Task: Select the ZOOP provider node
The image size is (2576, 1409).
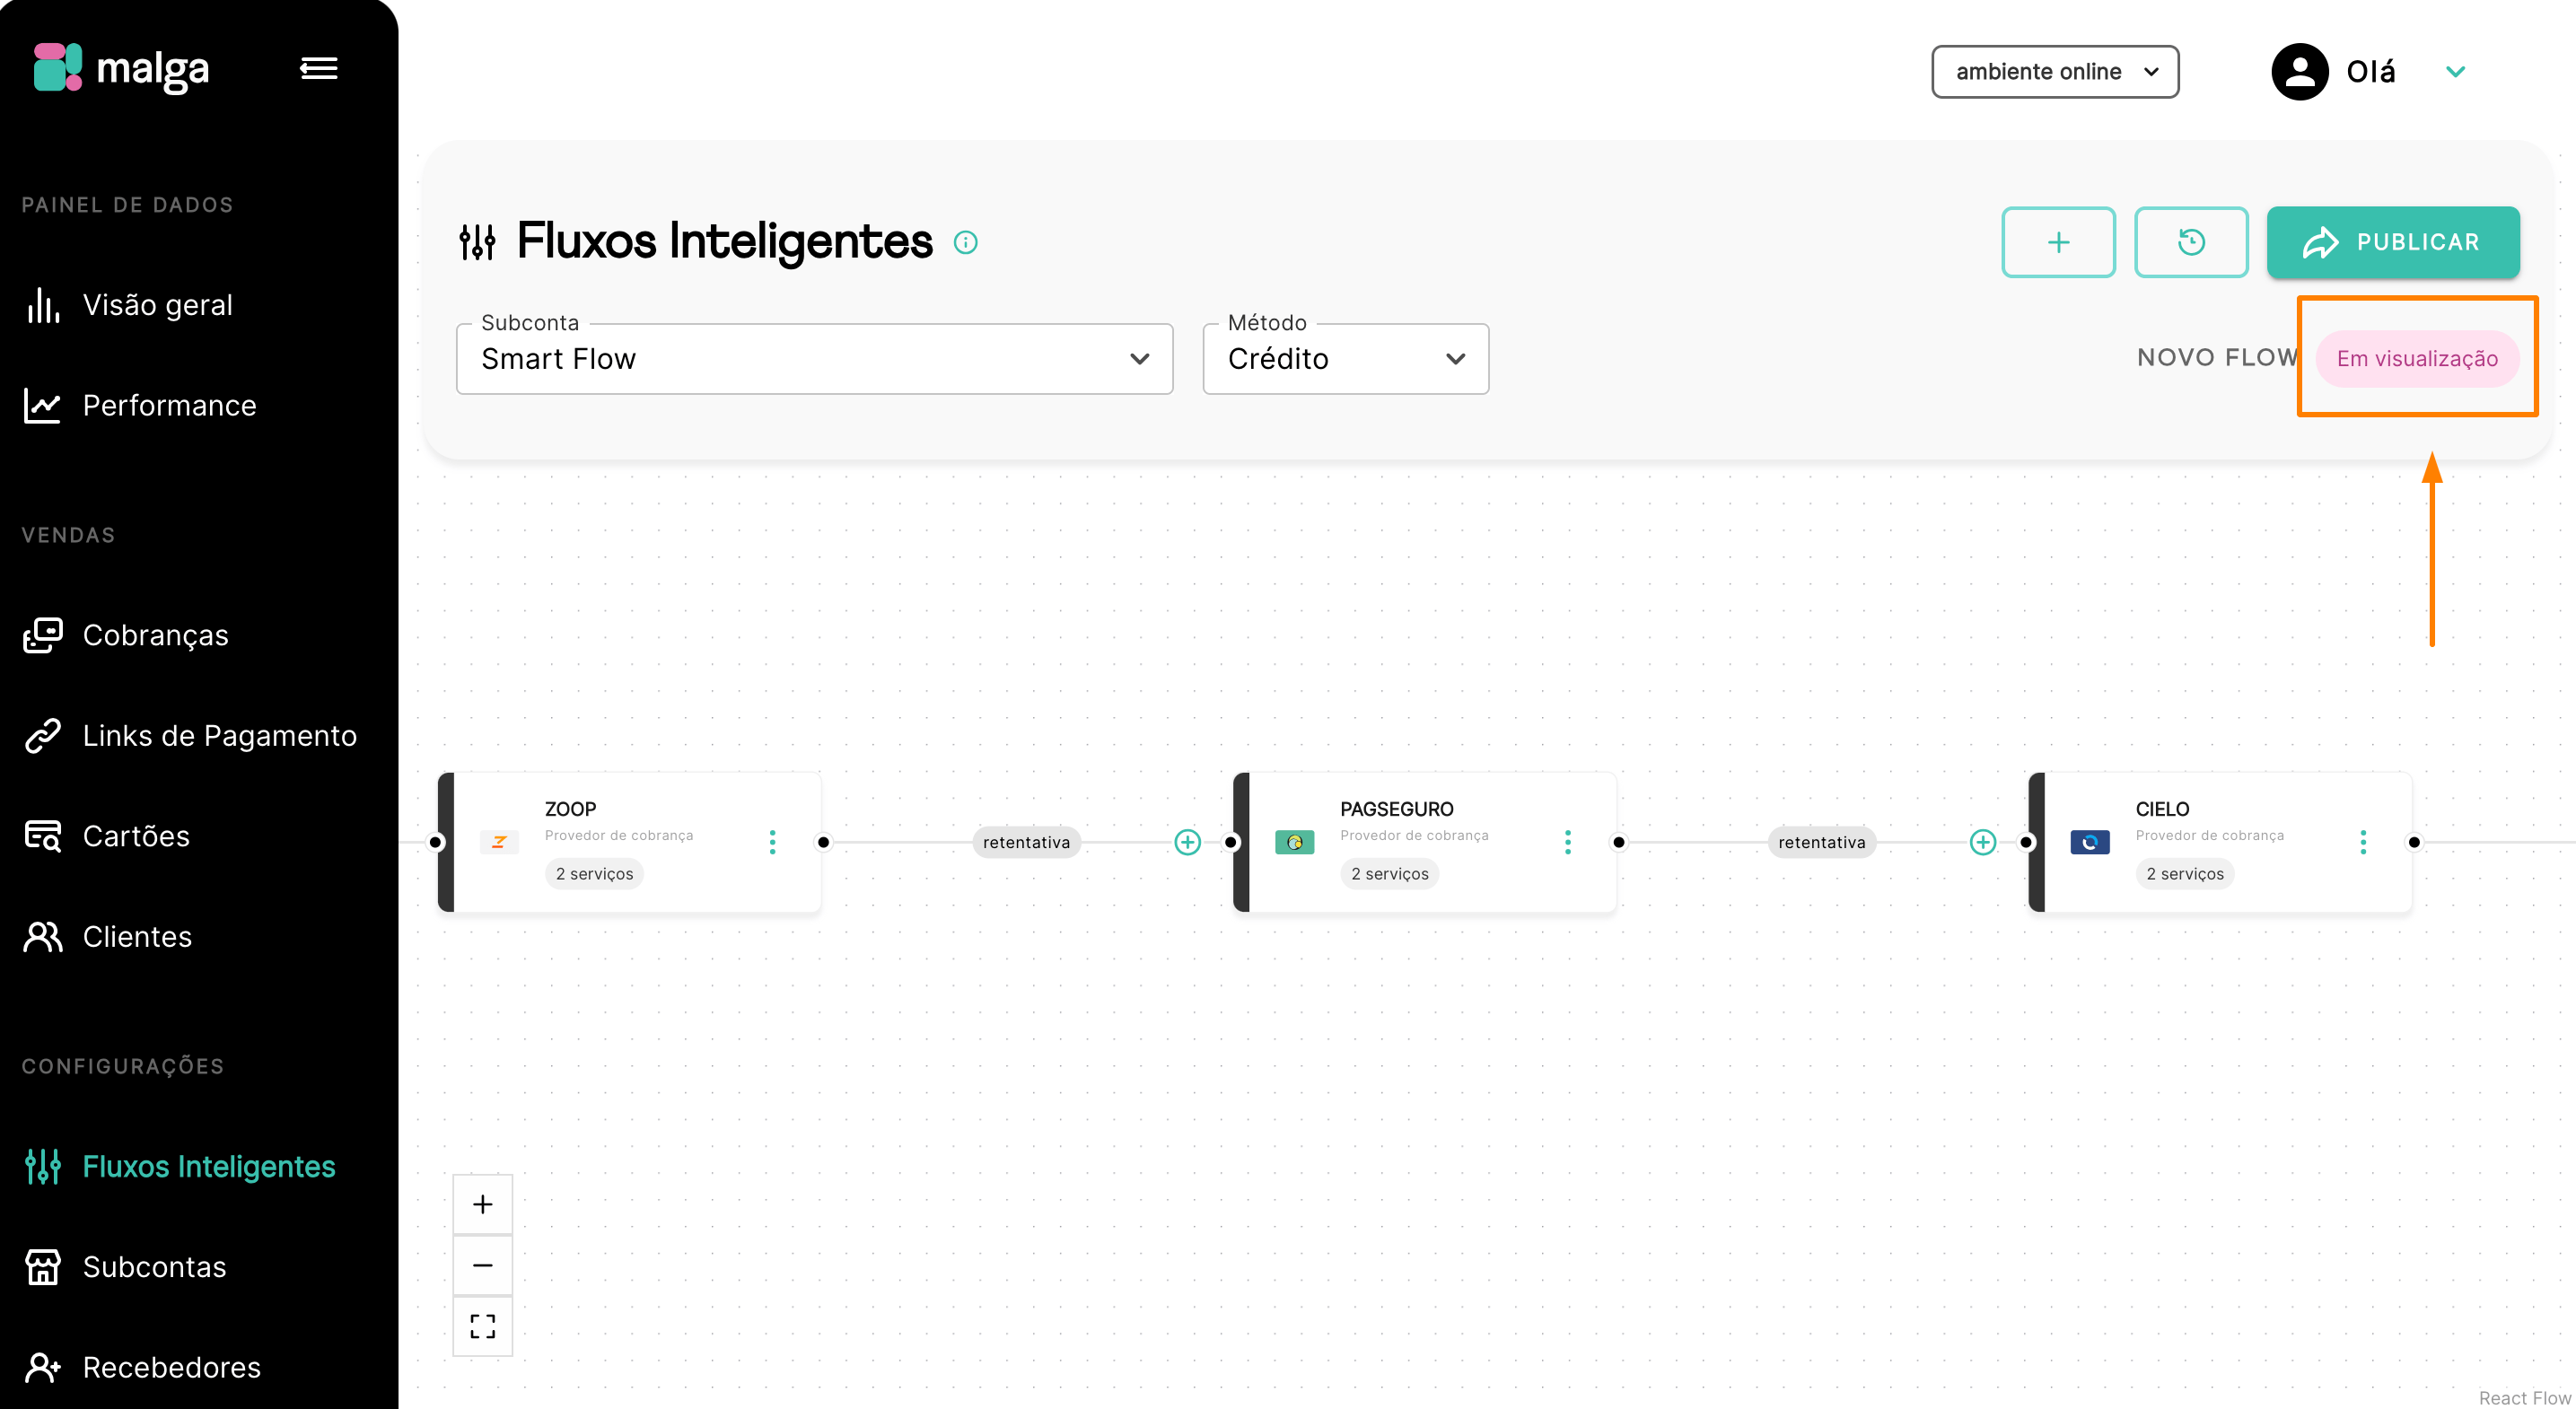Action: (630, 842)
